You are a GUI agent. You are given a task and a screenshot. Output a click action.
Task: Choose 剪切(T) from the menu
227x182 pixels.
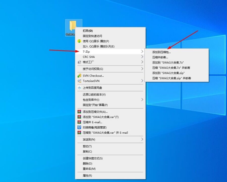110,146
